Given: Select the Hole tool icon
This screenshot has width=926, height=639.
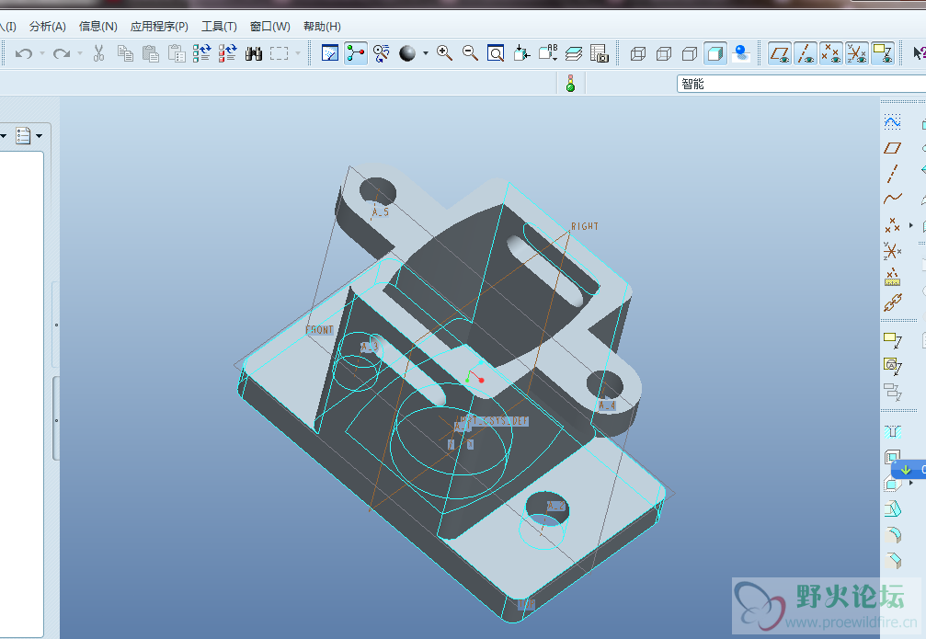Looking at the screenshot, I should pyautogui.click(x=892, y=432).
